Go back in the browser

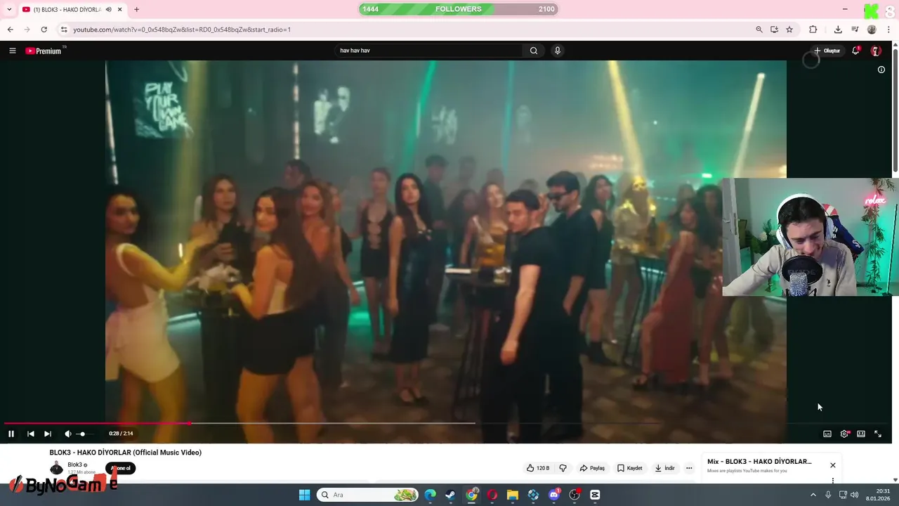coord(10,30)
